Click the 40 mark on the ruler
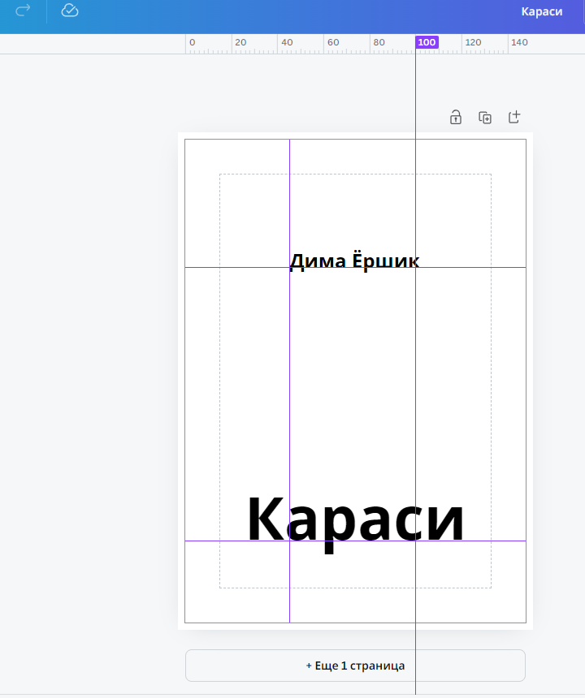Screen dimensions: 585x698 [x=287, y=42]
